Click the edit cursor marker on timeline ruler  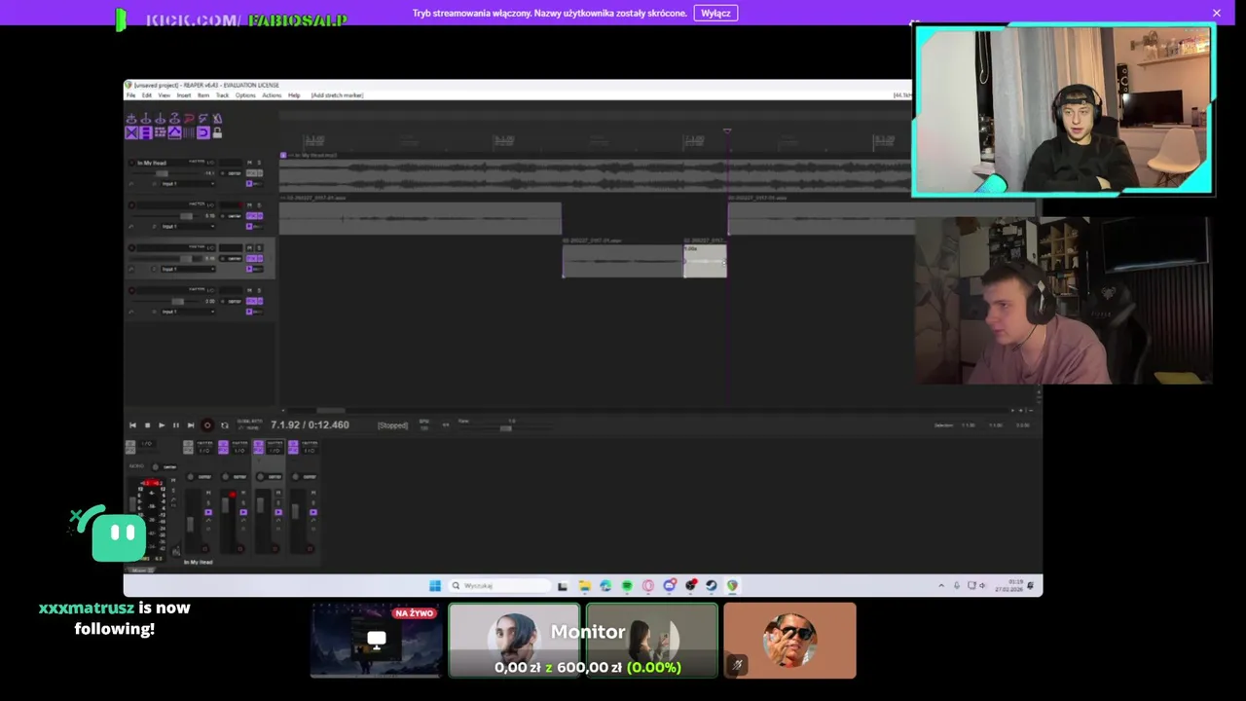726,131
